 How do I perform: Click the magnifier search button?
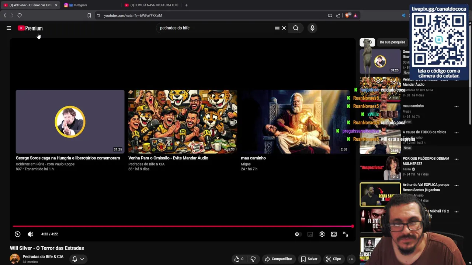click(x=296, y=28)
